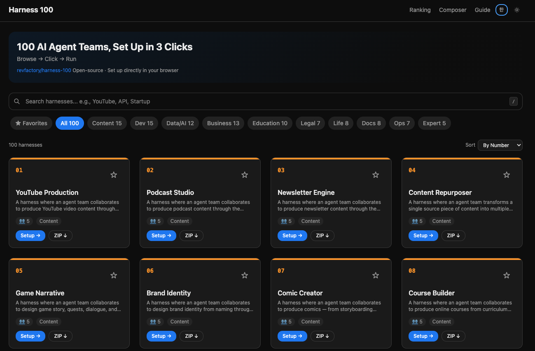This screenshot has height=351, width=535.
Task: Go to Composer in the top navigation
Action: [453, 10]
